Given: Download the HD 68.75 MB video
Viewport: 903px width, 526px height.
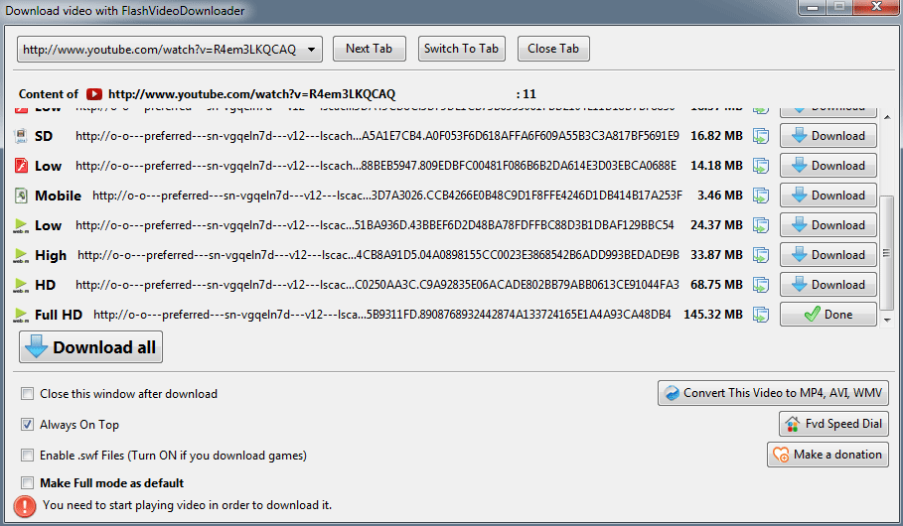Looking at the screenshot, I should (828, 285).
